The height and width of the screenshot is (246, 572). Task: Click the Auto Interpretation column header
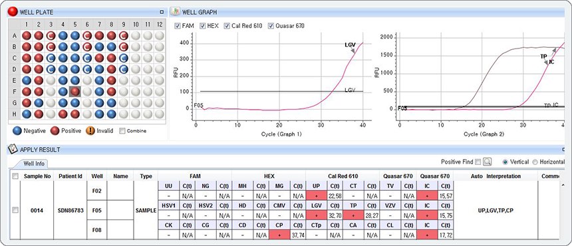click(x=496, y=176)
